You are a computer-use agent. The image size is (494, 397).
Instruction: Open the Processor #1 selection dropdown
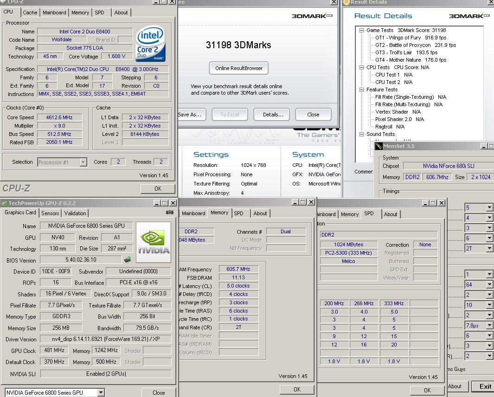(x=83, y=162)
